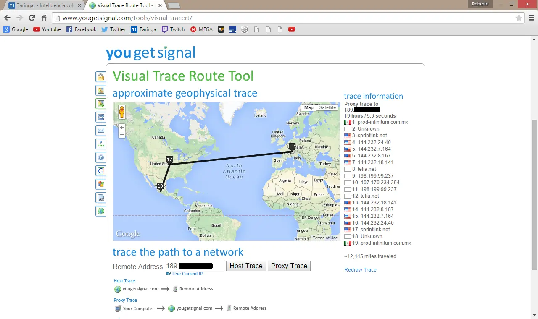Go back using the browser back arrow
538x319 pixels.
(7, 18)
